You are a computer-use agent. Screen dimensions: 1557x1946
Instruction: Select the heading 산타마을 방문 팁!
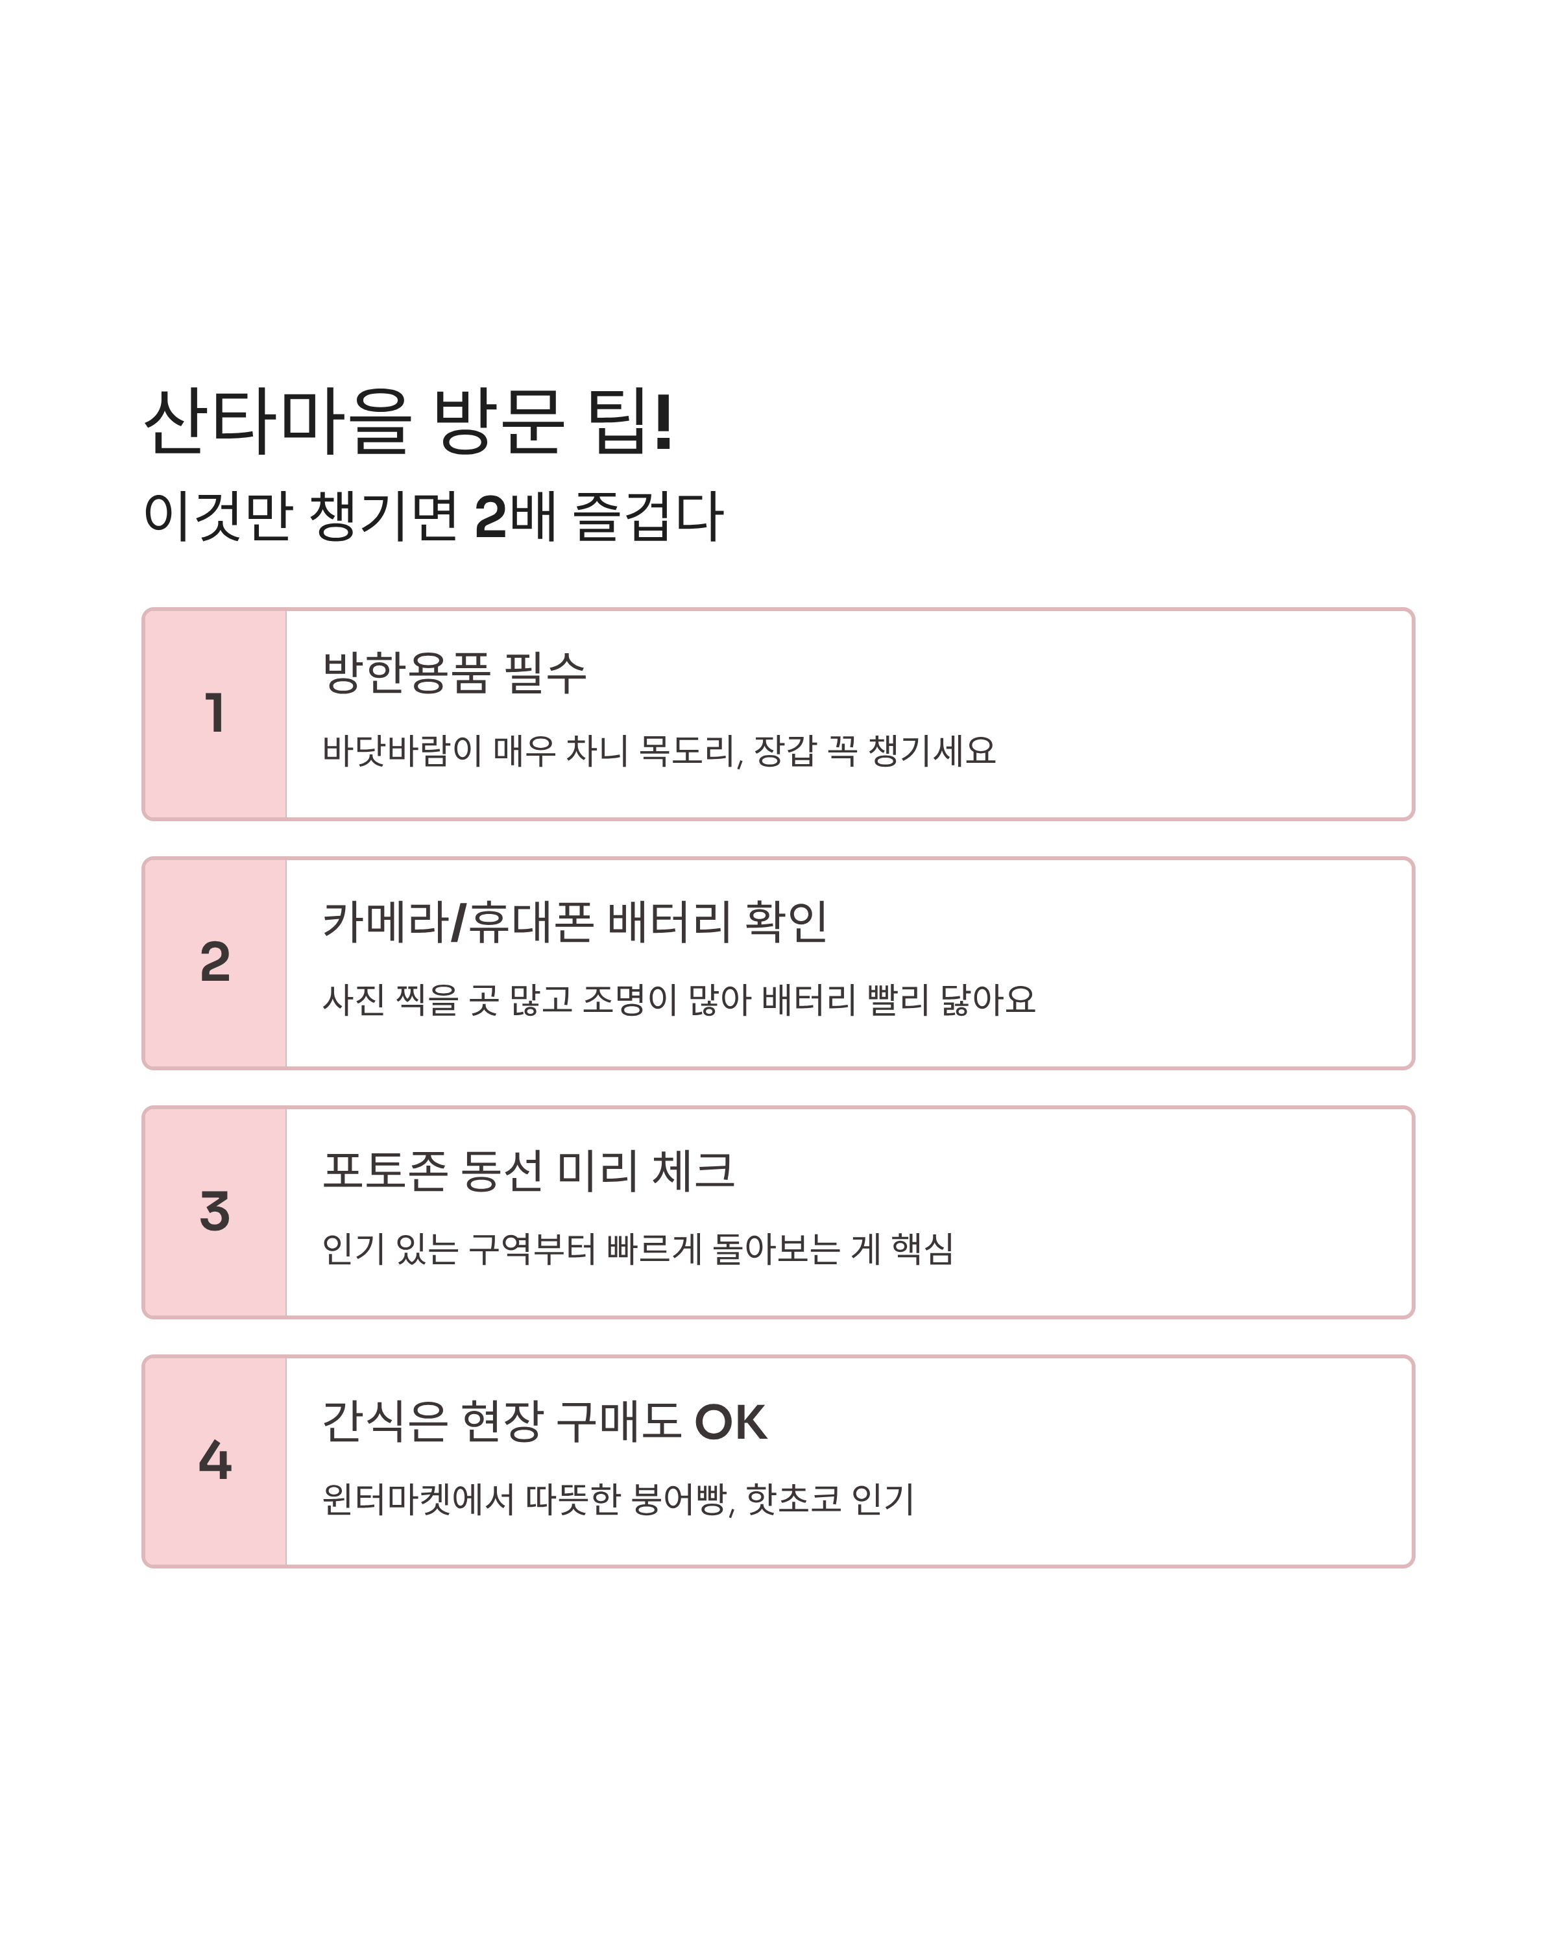tap(409, 422)
